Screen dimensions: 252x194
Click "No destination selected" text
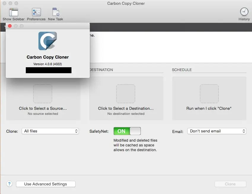(x=126, y=114)
